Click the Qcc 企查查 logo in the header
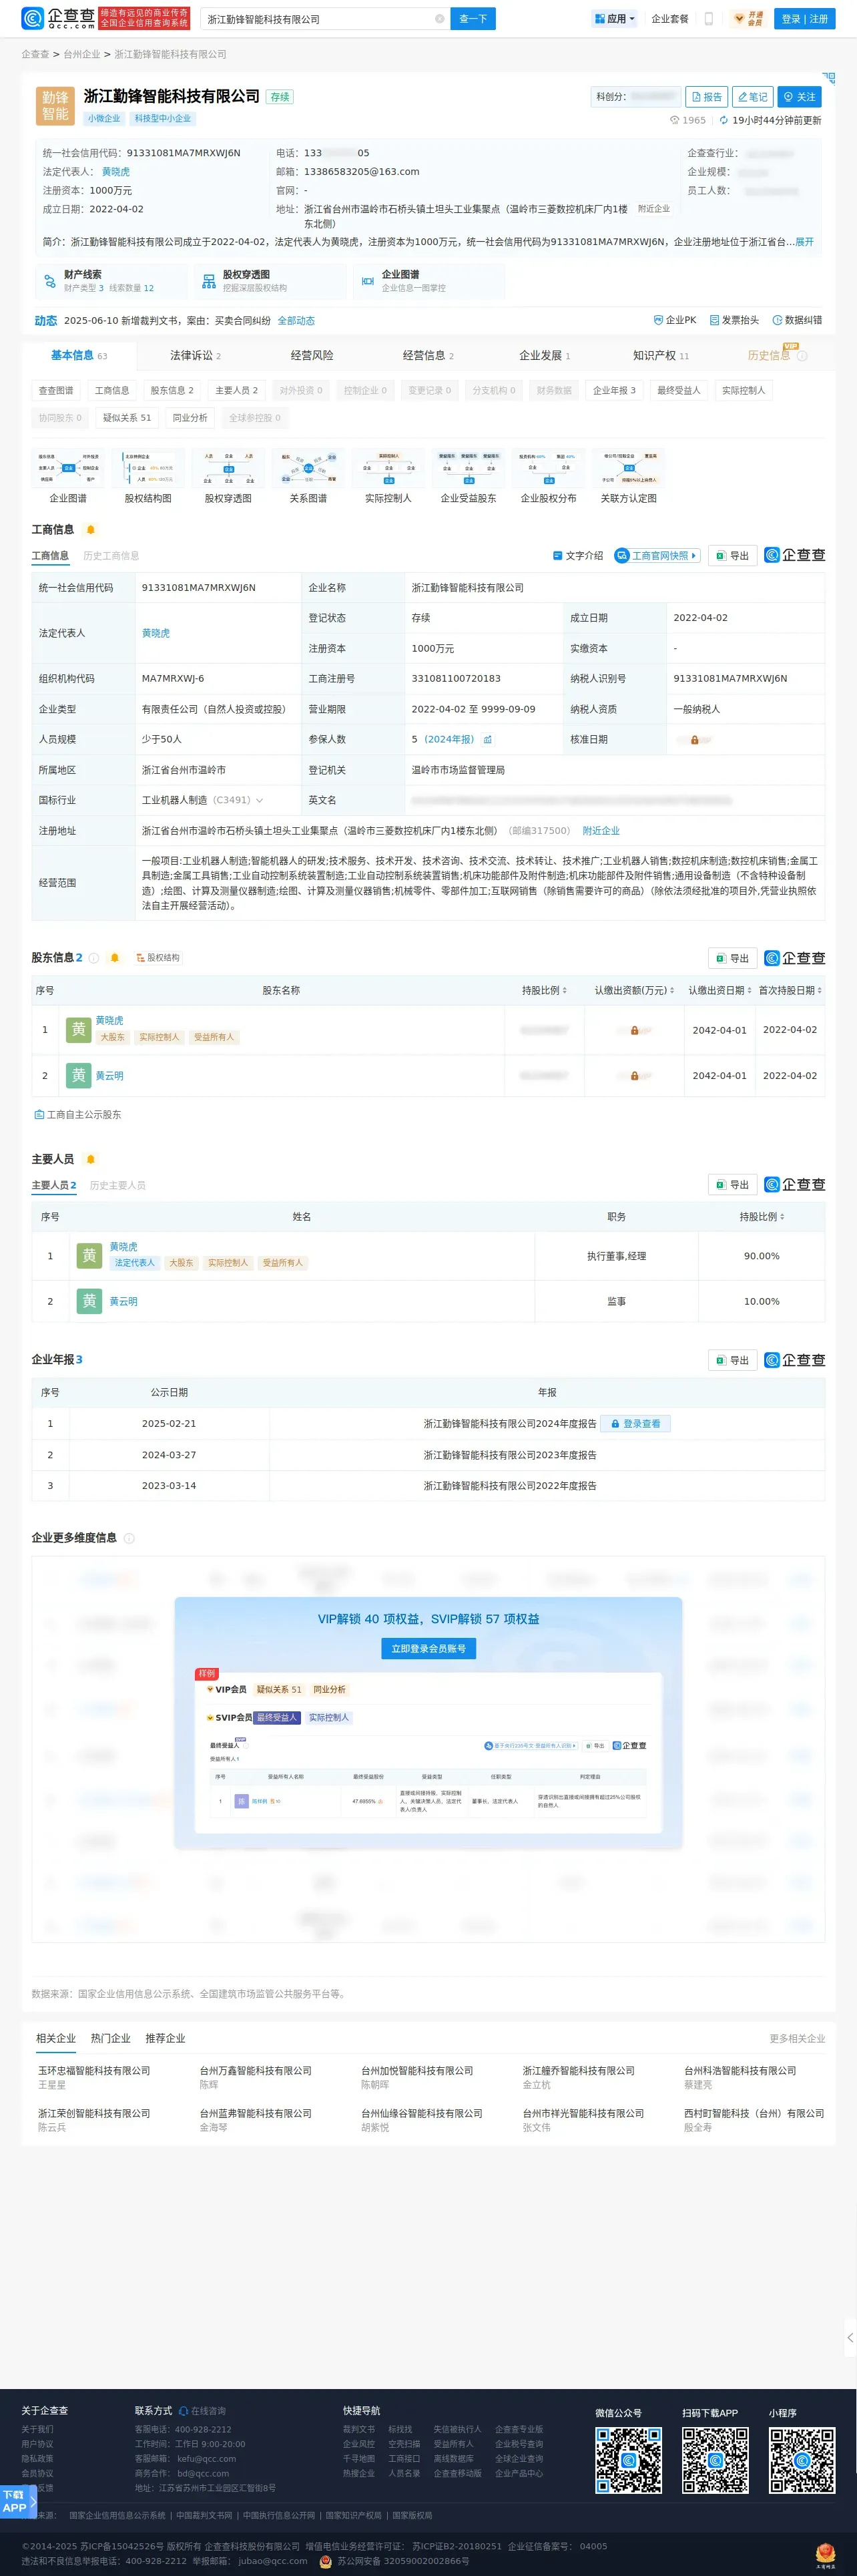857x2576 pixels. [58, 19]
